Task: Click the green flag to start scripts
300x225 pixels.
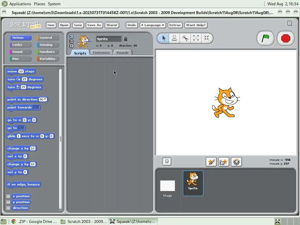Action: click(x=265, y=38)
